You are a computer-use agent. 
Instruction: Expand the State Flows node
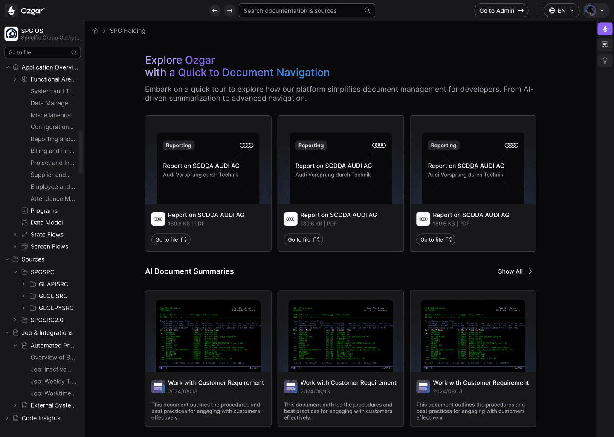click(x=15, y=235)
